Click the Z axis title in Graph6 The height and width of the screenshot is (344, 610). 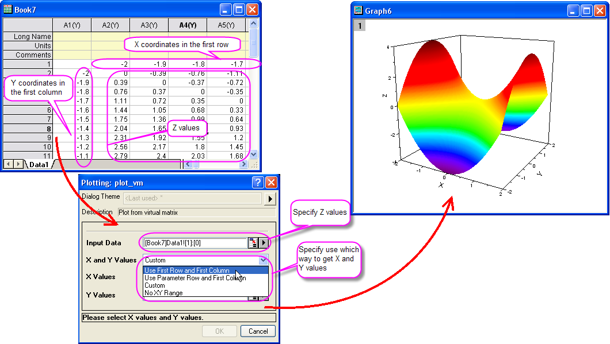click(384, 95)
